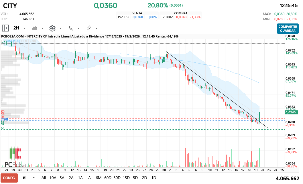Expand the 2H timeframe dropdown arrow

pos(24,28)
